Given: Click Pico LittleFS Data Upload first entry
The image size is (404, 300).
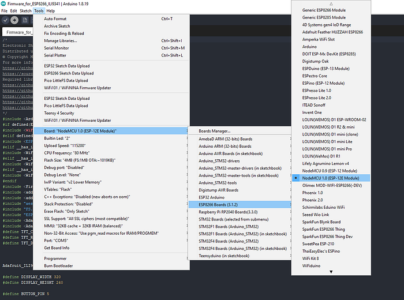Looking at the screenshot, I should click(x=111, y=81).
